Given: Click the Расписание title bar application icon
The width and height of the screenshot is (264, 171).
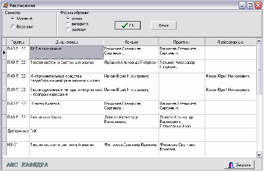Looking at the screenshot, I should pos(6,5).
